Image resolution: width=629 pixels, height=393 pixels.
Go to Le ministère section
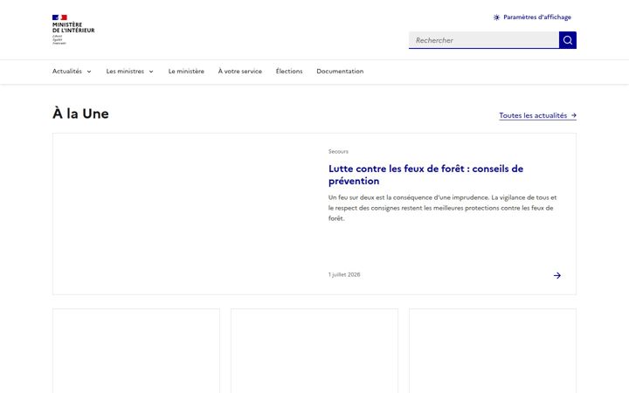(x=186, y=72)
